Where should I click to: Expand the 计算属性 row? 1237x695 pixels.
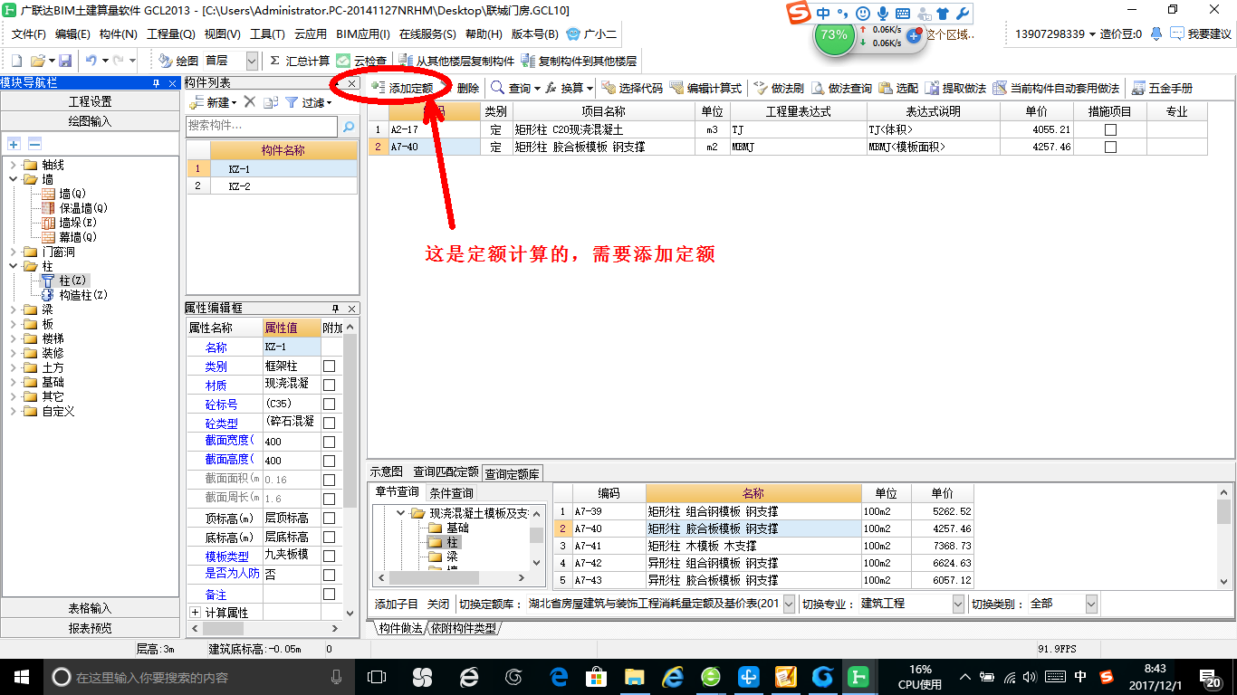point(195,613)
